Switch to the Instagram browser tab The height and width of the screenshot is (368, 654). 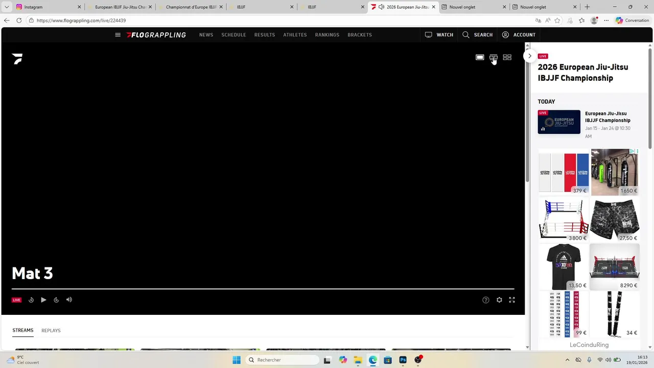(47, 7)
